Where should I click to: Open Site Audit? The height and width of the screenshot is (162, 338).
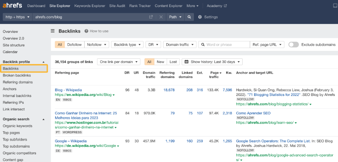[117, 6]
